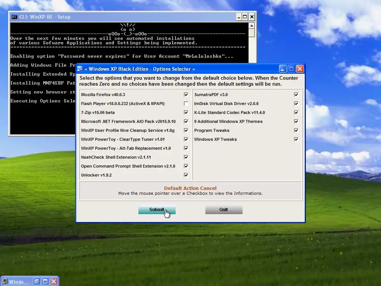Click the Options Selector title bar icon
This screenshot has width=381, height=286.
coord(80,69)
